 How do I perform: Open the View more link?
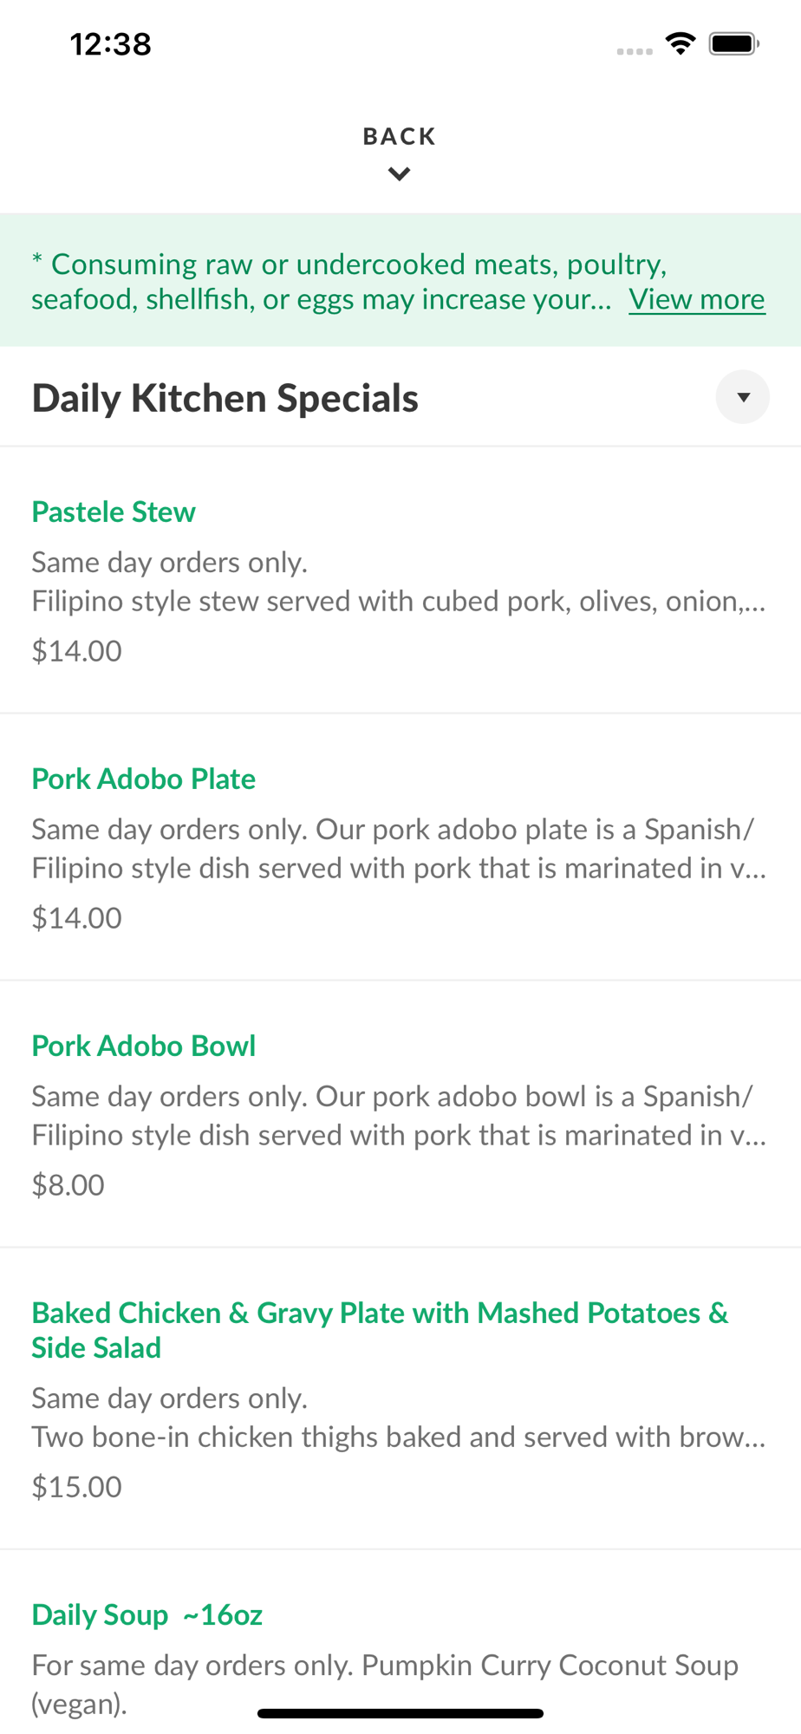(x=697, y=299)
